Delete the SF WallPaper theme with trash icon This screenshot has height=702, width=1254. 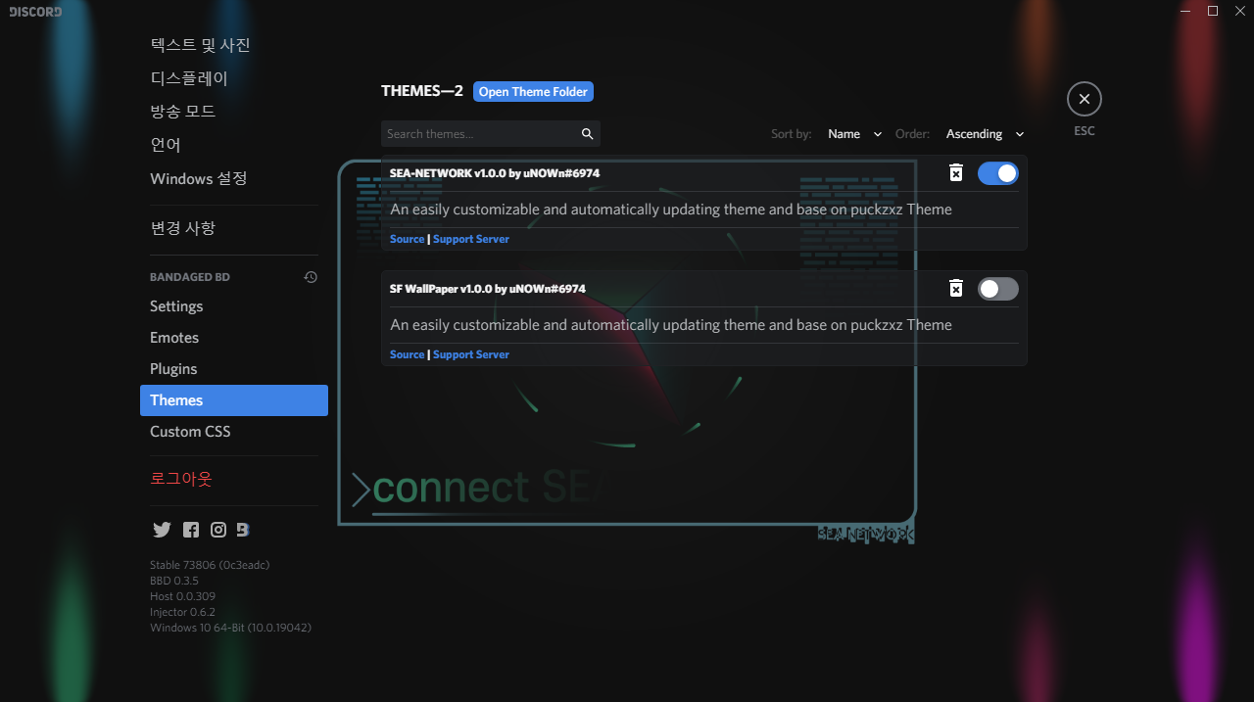(x=956, y=289)
